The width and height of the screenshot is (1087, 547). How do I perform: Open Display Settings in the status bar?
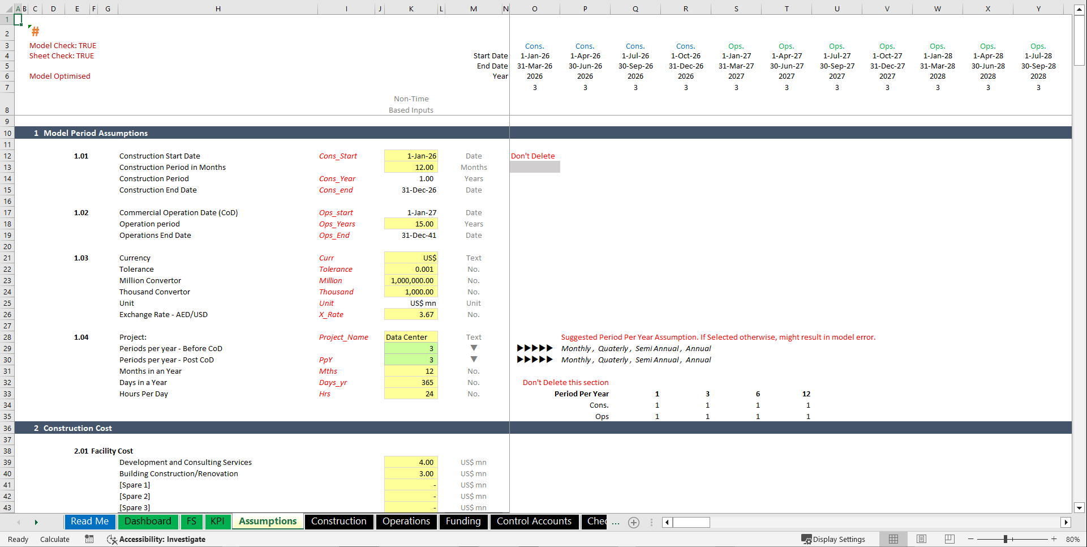click(834, 539)
